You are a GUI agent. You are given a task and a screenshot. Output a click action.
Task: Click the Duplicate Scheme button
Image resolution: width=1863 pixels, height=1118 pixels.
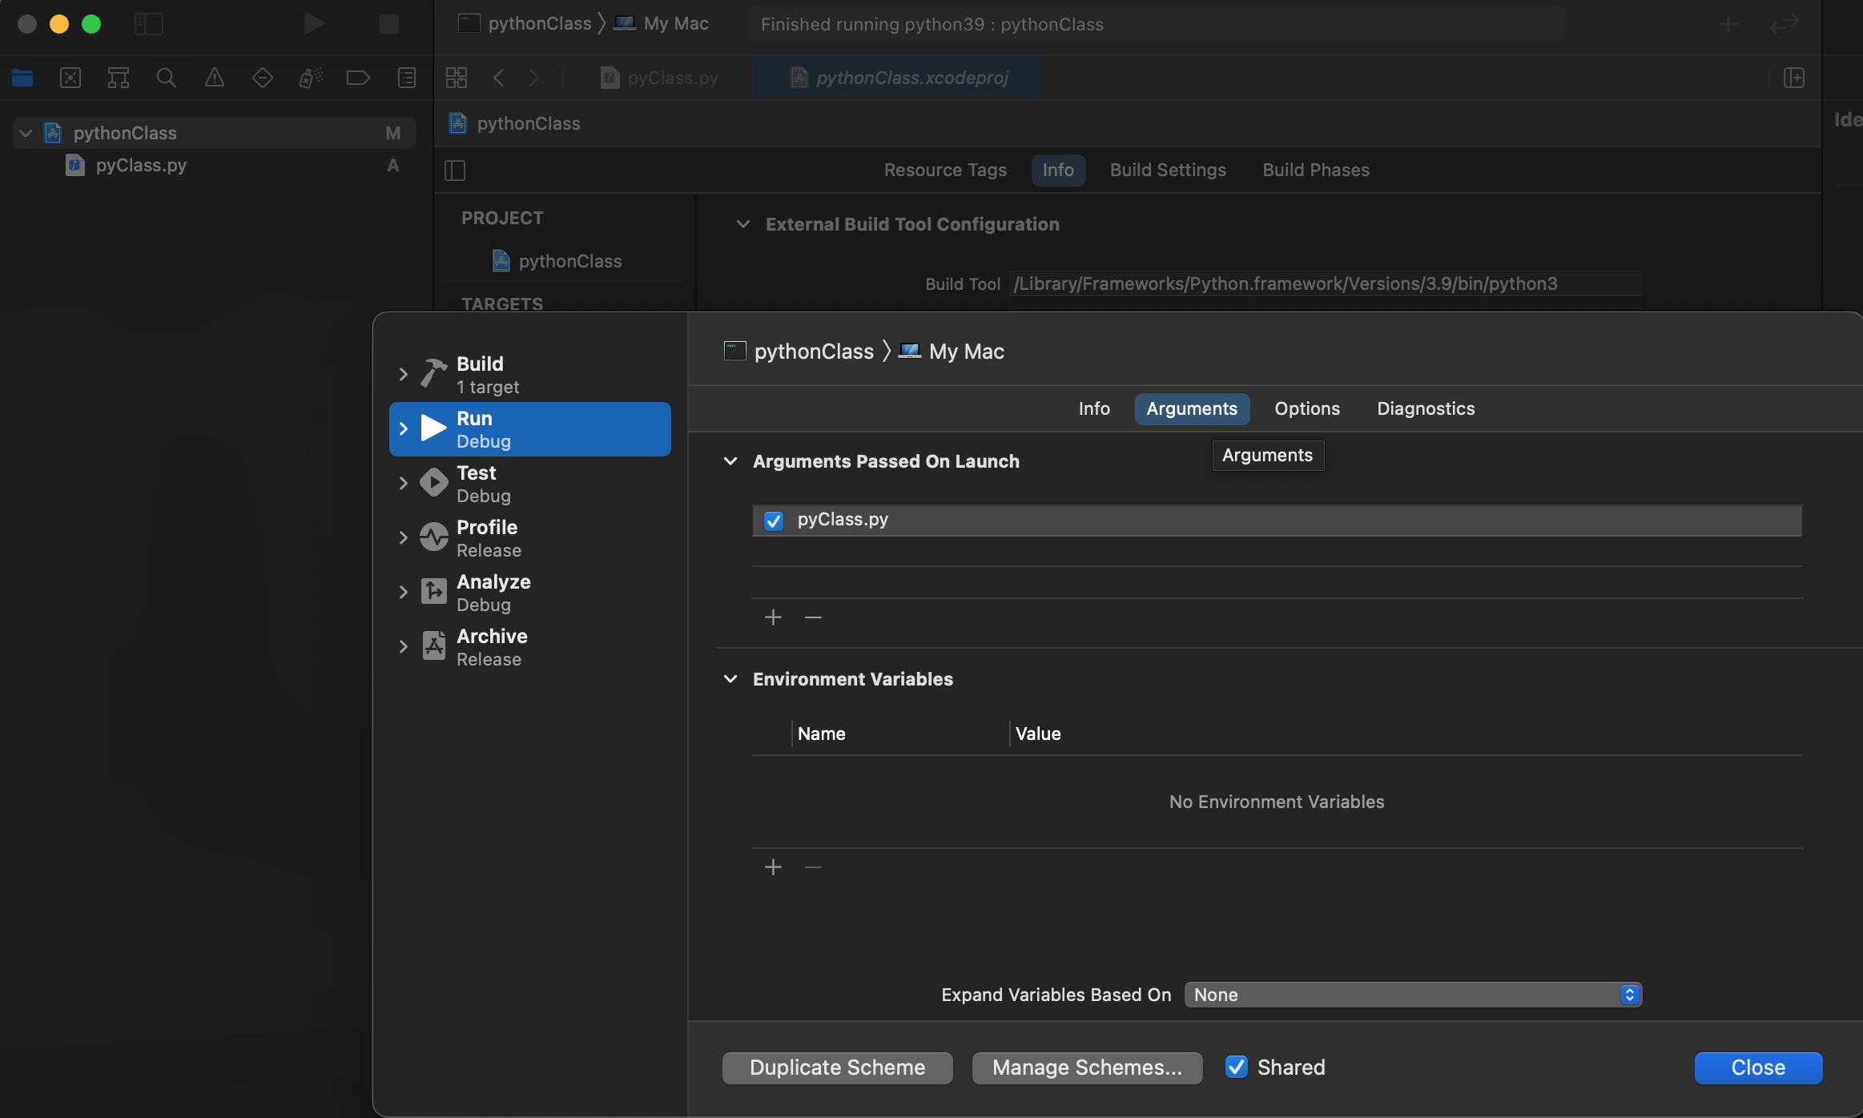tap(837, 1068)
